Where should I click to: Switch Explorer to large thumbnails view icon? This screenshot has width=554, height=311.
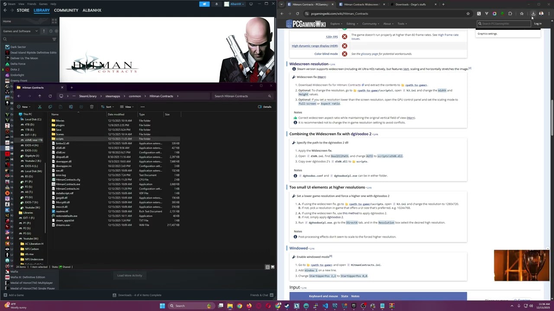(x=272, y=267)
